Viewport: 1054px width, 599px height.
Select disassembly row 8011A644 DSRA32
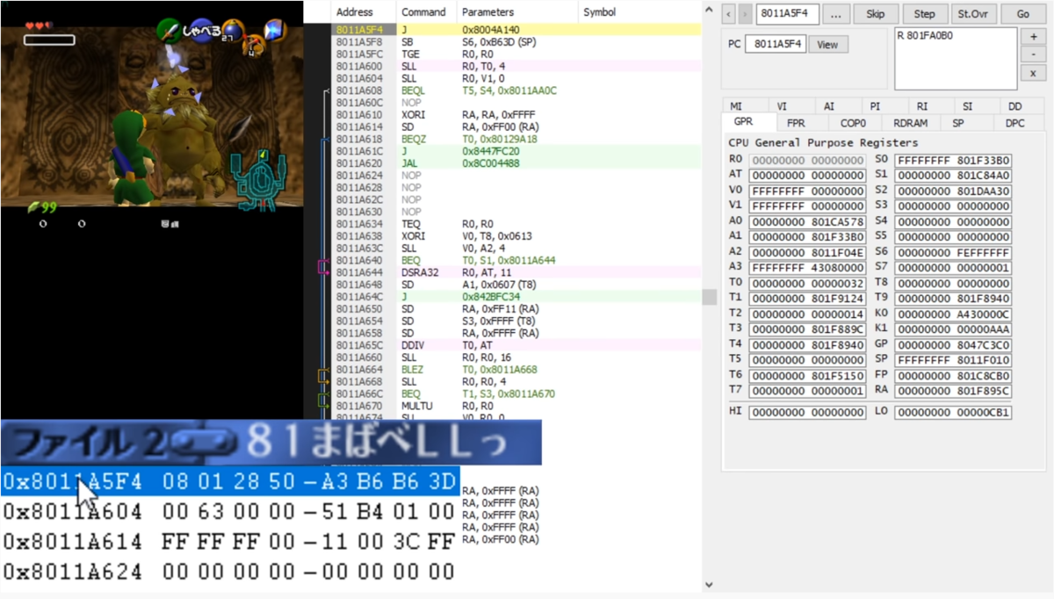[x=516, y=272]
